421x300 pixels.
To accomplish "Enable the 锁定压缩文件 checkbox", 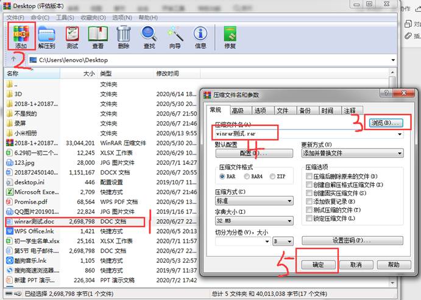I will [x=310, y=218].
